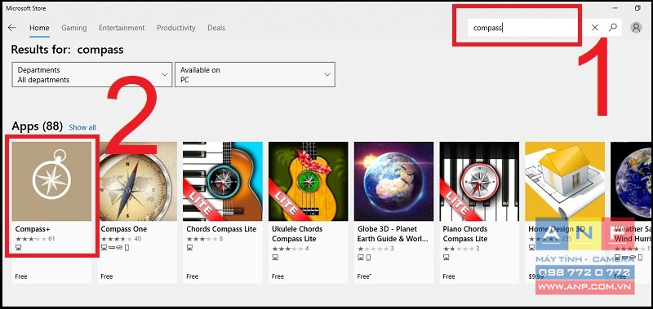Open Chords Compass Lite guitar thumbnail
The image size is (653, 309).
tap(223, 181)
